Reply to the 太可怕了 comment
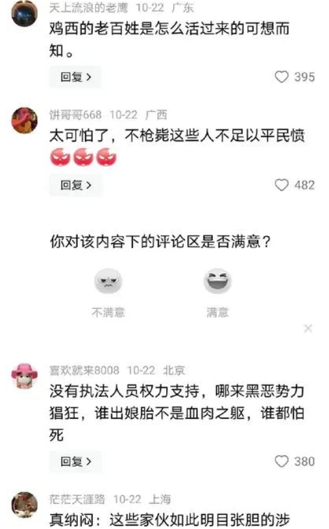 pos(75,185)
